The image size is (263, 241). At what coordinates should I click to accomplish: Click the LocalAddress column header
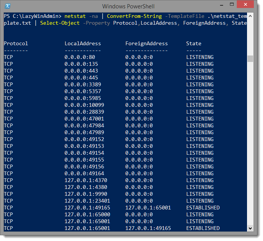[x=83, y=44]
